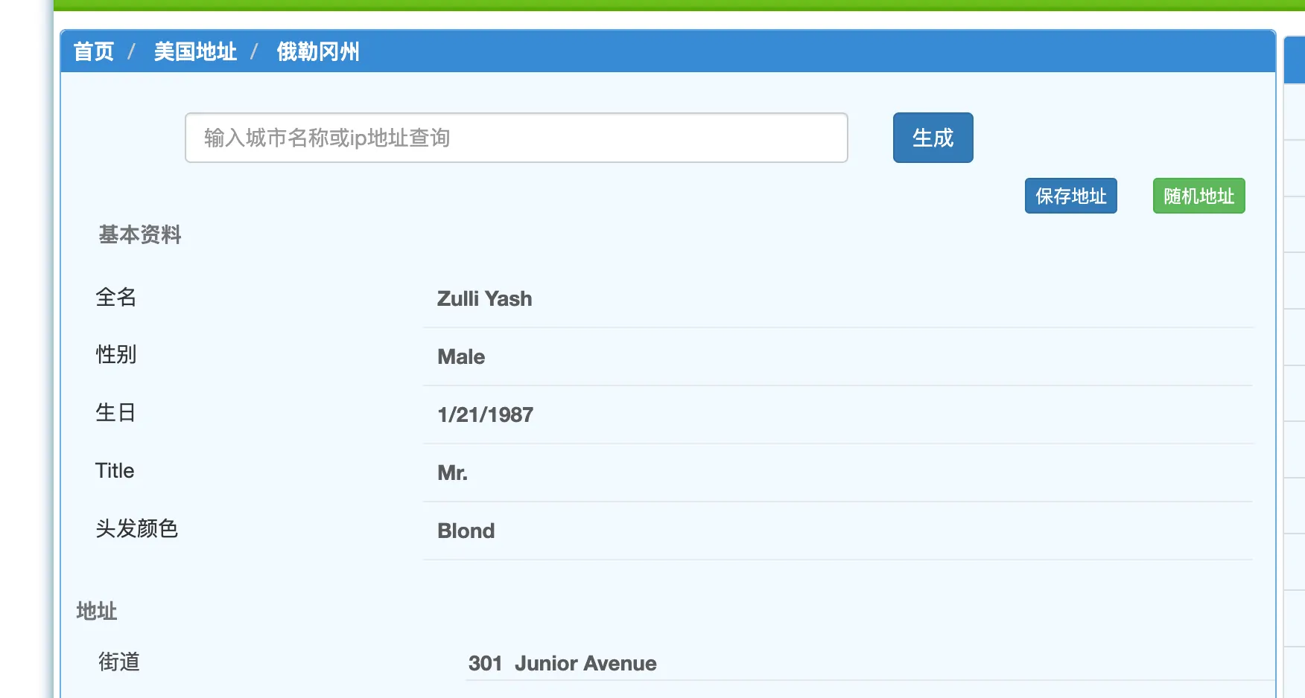Go to the 美国地址 breadcrumb
Image resolution: width=1305 pixels, height=698 pixels.
[x=195, y=52]
